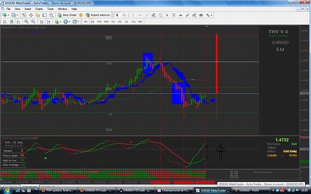Open the Help menu
311x194 pixels.
(x=74, y=9)
